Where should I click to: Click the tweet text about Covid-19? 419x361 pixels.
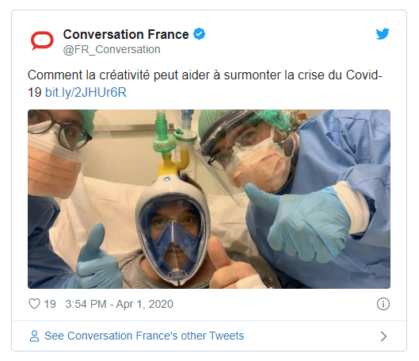click(x=205, y=83)
